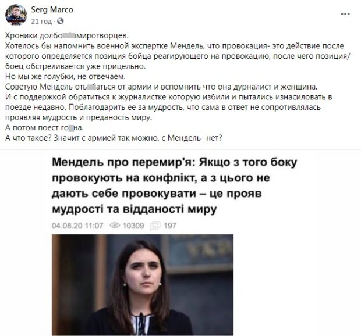Click the article headline 'Мендель про перемир'я'
The height and width of the screenshot is (336, 361).
coord(175,185)
